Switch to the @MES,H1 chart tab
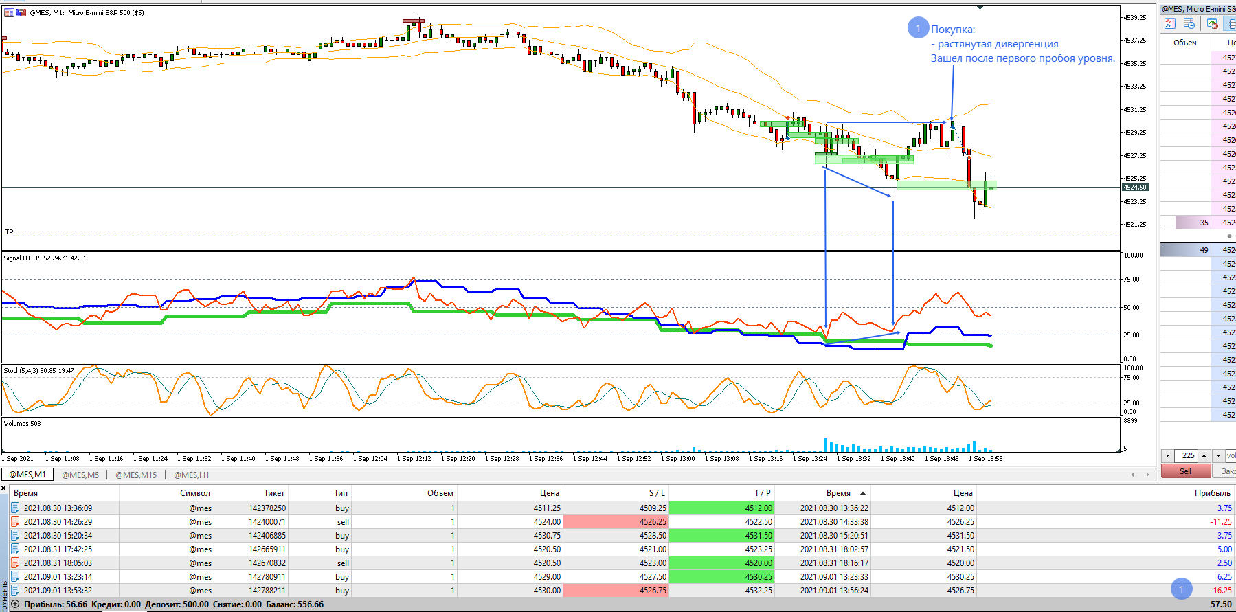The image size is (1236, 612). click(192, 475)
